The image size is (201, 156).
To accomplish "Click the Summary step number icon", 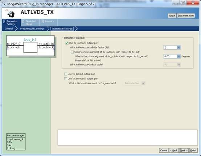I will 42,21.
